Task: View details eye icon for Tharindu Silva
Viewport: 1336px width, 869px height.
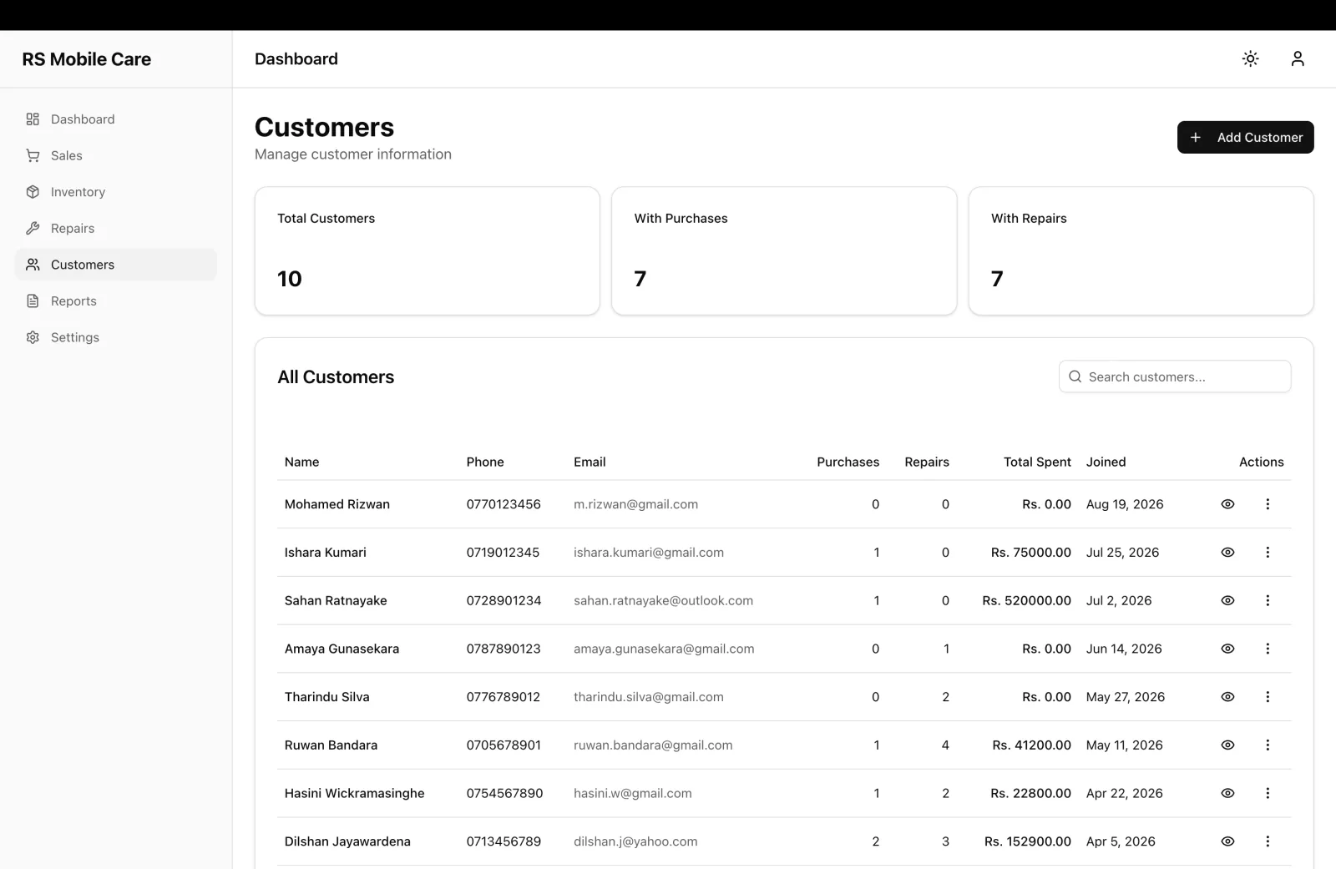Action: coord(1227,697)
